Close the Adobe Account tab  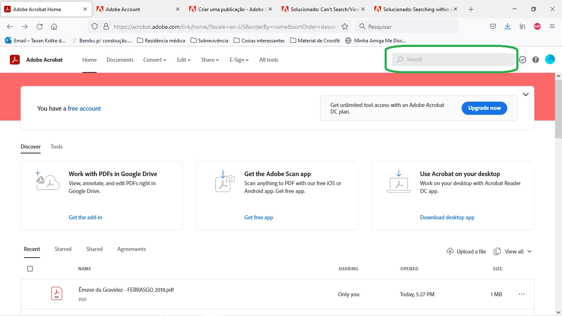[178, 9]
